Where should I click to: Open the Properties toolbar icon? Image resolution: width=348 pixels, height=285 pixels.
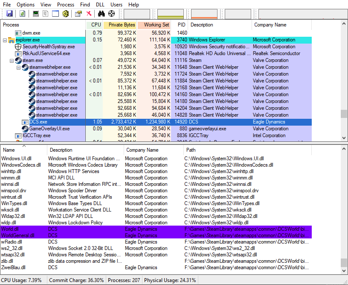(78, 14)
